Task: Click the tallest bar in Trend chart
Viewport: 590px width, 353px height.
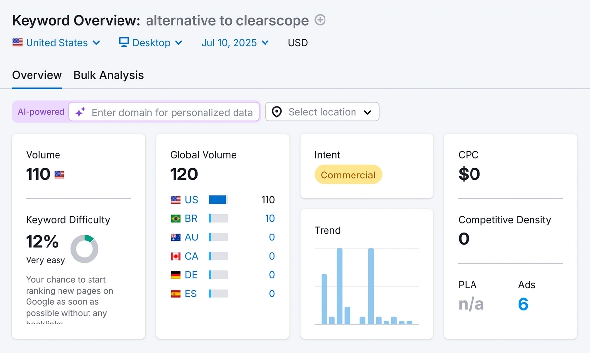Action: [339, 286]
